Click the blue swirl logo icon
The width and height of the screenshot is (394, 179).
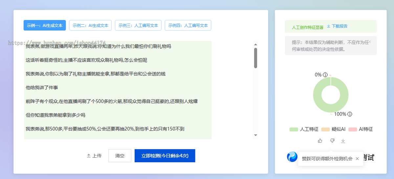coord(292,157)
